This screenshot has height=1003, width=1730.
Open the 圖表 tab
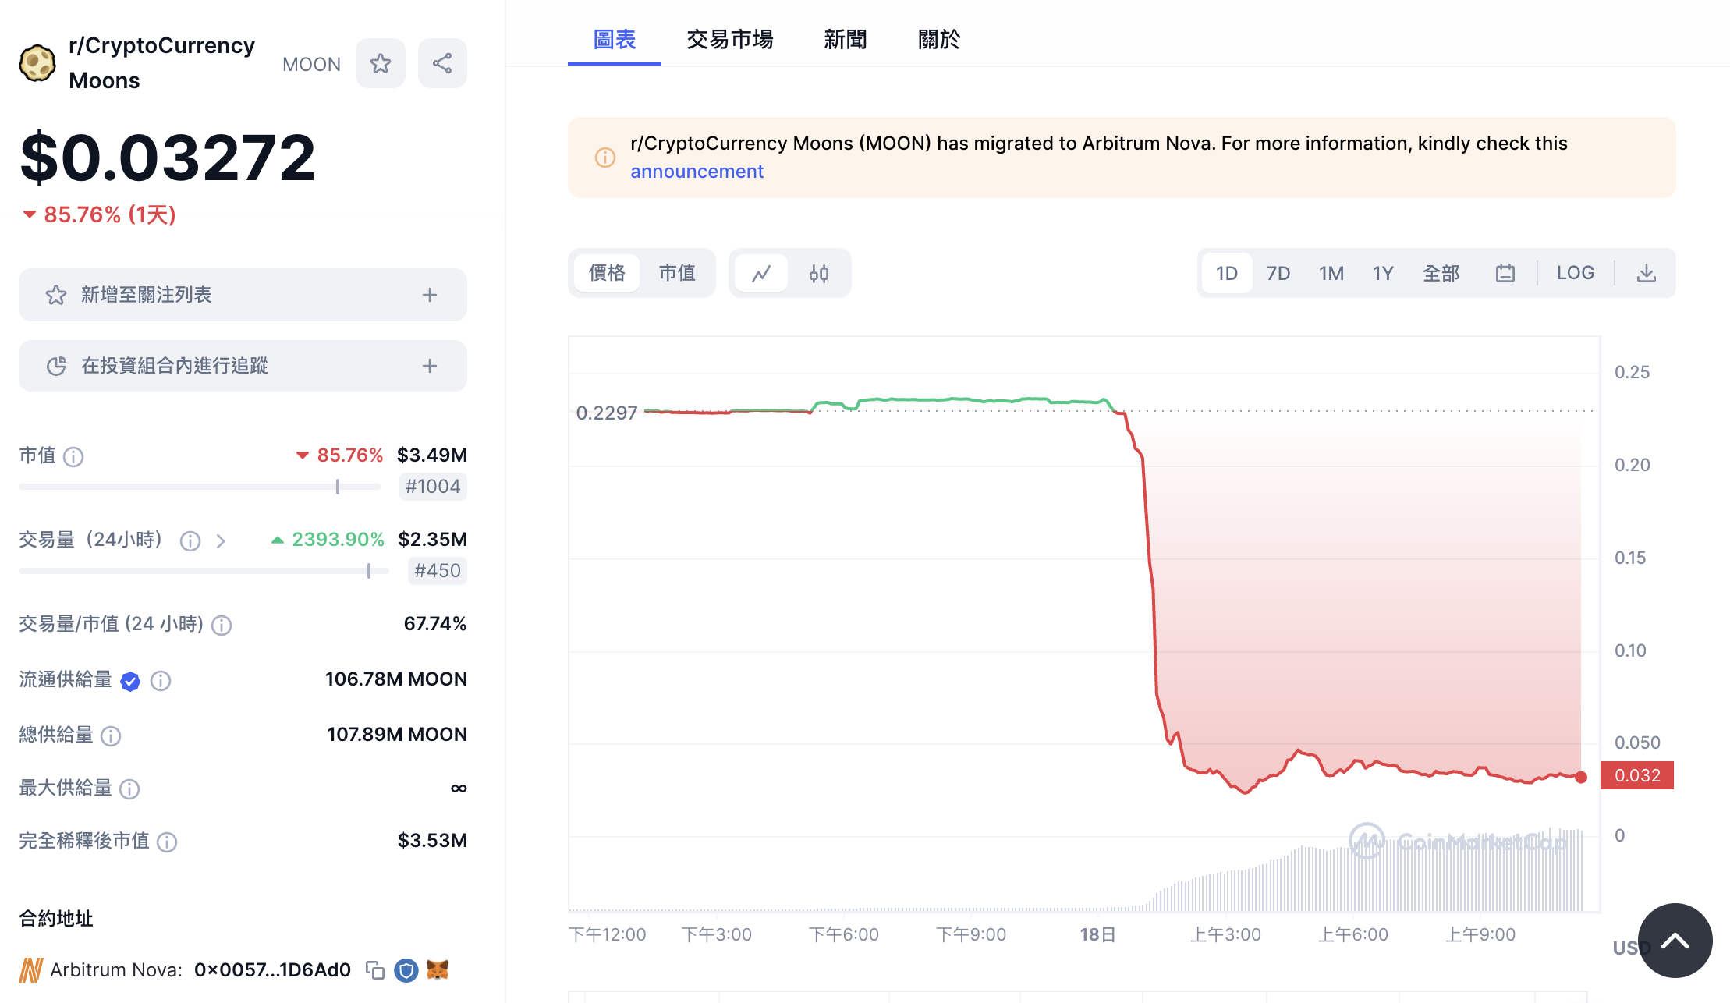[x=615, y=39]
